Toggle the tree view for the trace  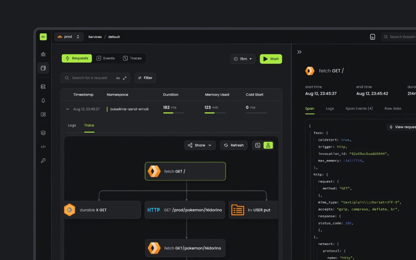269,145
